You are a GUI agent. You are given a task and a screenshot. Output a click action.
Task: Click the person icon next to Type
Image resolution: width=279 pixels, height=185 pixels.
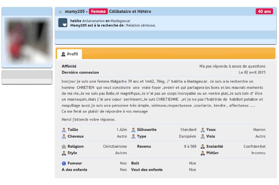pyautogui.click(x=134, y=137)
